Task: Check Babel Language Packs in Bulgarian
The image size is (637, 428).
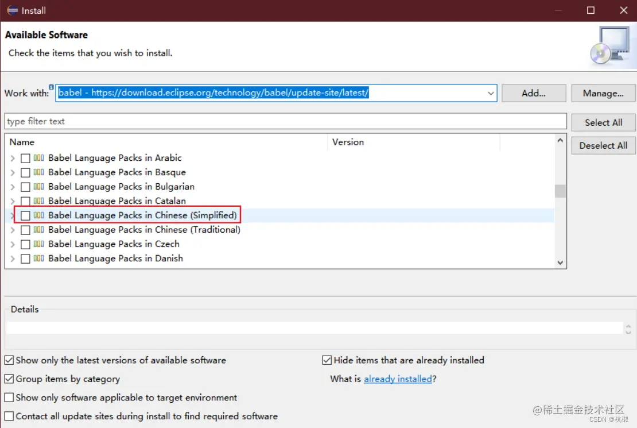Action: [x=25, y=187]
